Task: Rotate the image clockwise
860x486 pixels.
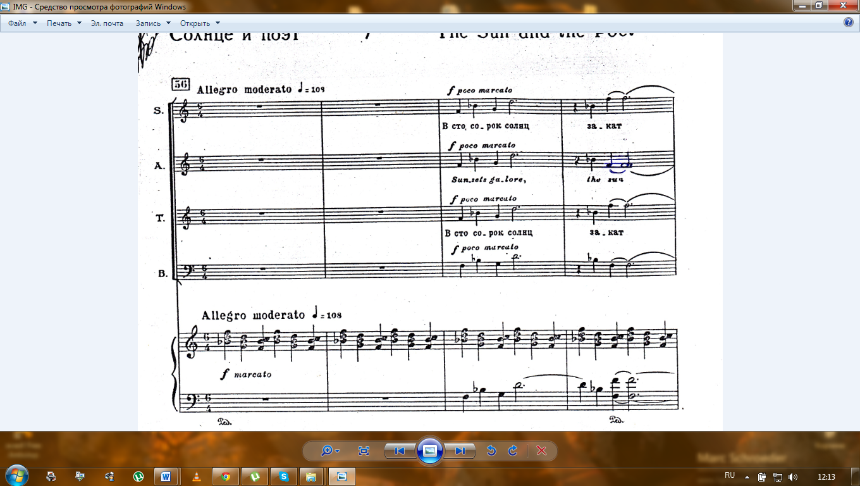Action: point(513,451)
